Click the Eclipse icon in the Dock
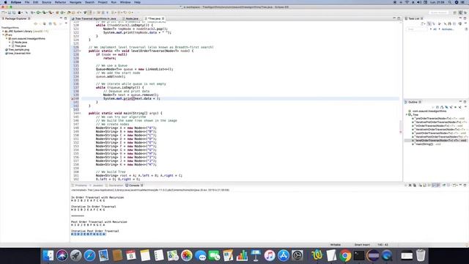 pos(373,255)
